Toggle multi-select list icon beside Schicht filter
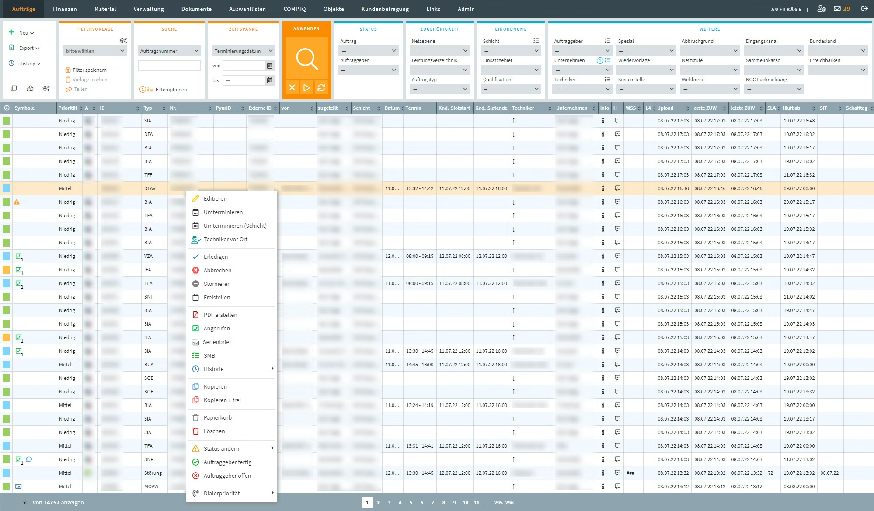874x511 pixels. (x=536, y=41)
